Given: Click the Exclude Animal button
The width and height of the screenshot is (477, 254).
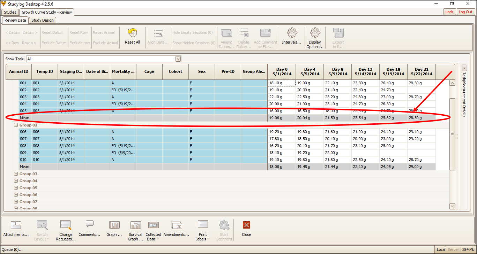Looking at the screenshot, I should [x=105, y=43].
